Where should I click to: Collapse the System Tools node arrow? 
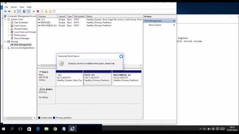pos(5,19)
